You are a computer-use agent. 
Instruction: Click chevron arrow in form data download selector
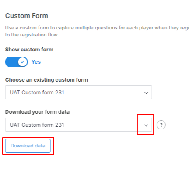(x=146, y=125)
